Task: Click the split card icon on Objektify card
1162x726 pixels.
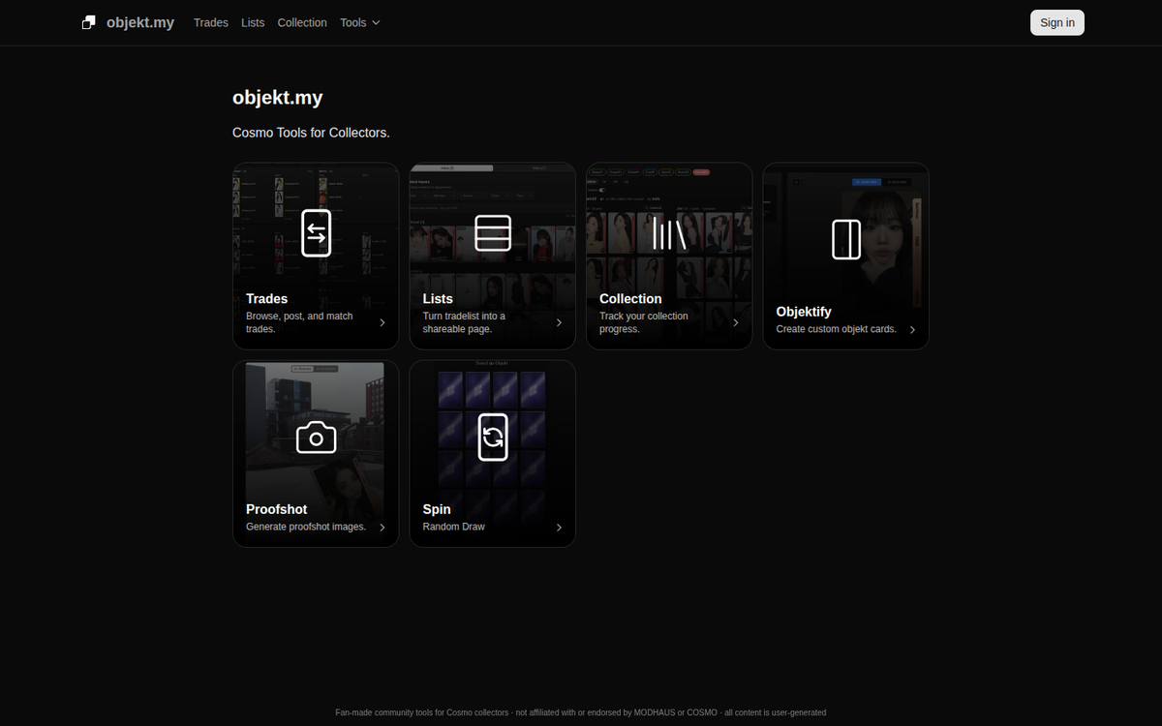Action: click(x=846, y=239)
